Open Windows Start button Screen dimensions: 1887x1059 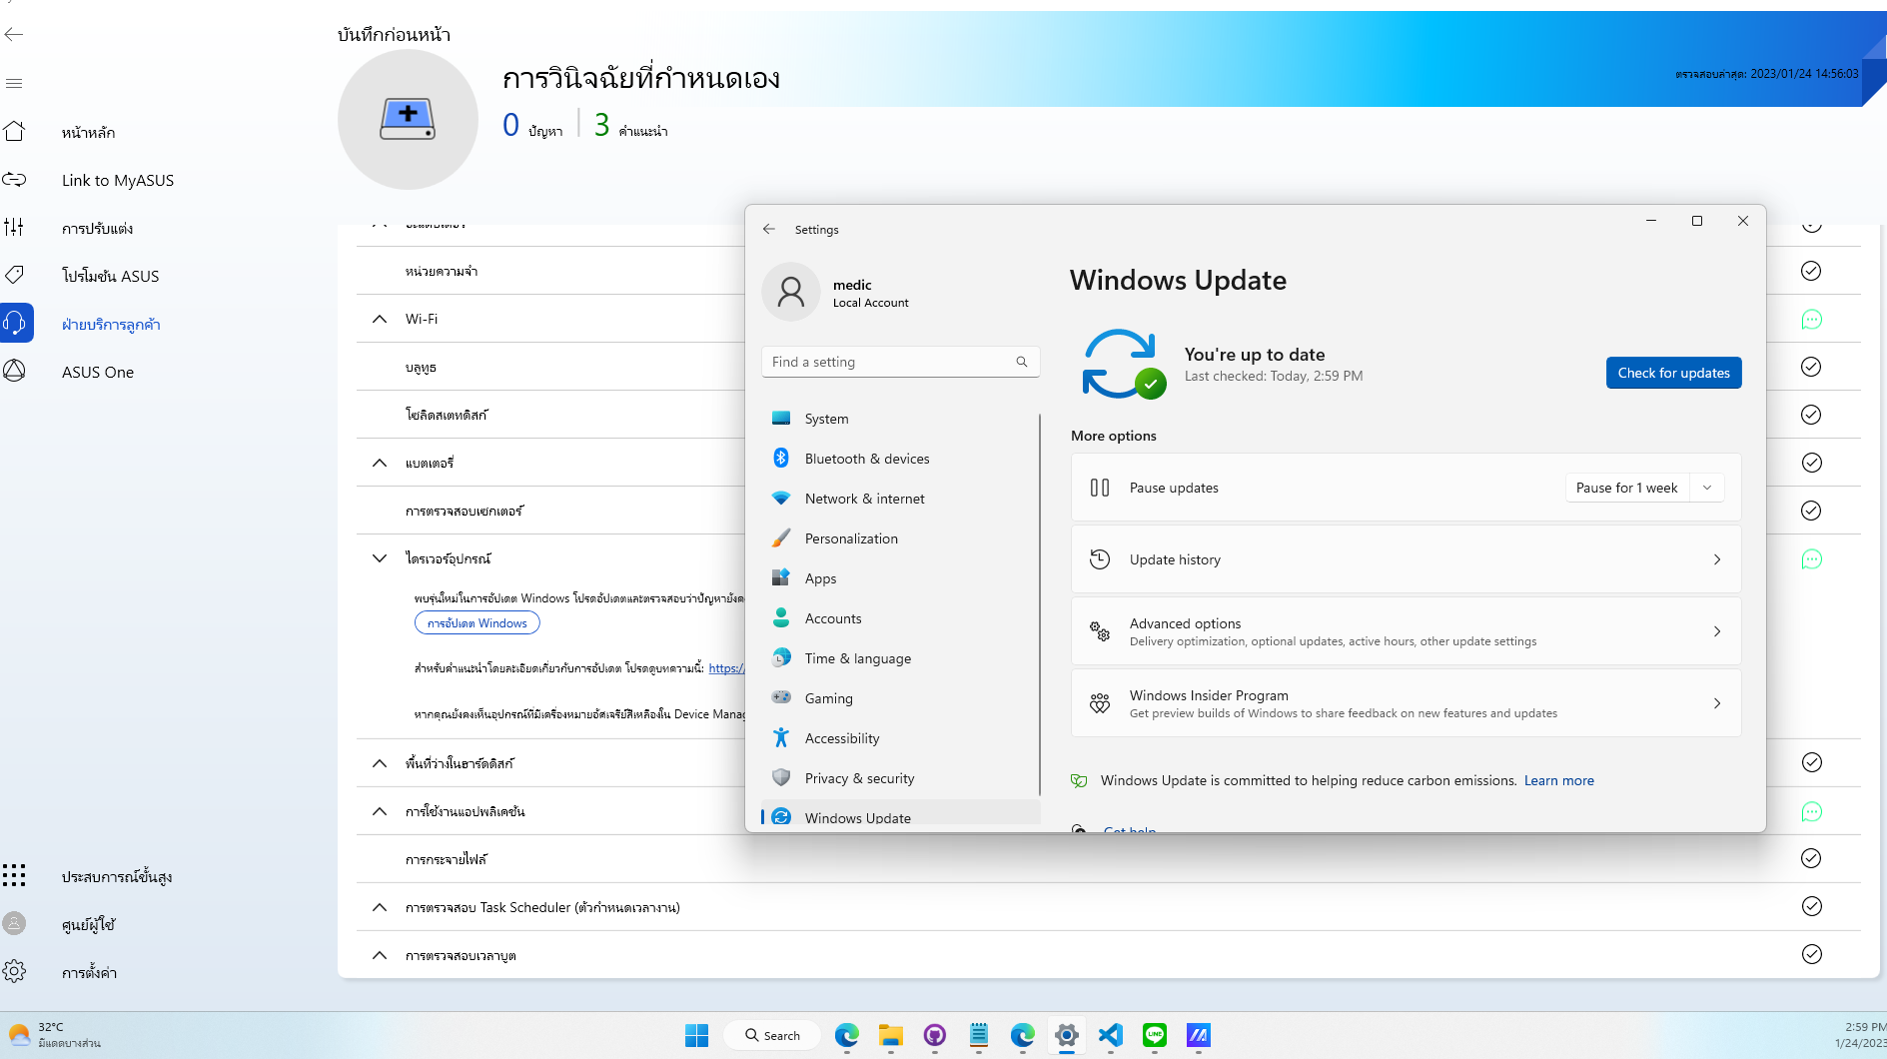click(696, 1035)
